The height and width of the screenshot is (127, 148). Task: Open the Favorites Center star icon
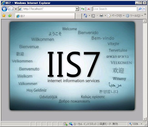tap(4, 15)
